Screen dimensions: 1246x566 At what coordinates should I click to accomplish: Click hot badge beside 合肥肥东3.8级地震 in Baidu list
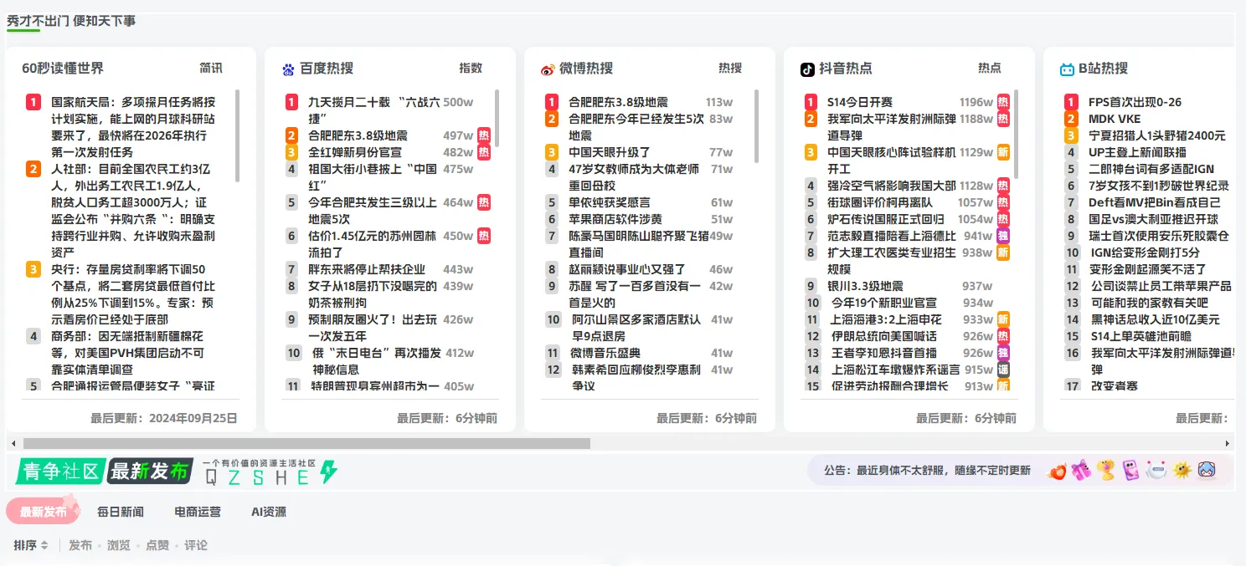(x=484, y=135)
